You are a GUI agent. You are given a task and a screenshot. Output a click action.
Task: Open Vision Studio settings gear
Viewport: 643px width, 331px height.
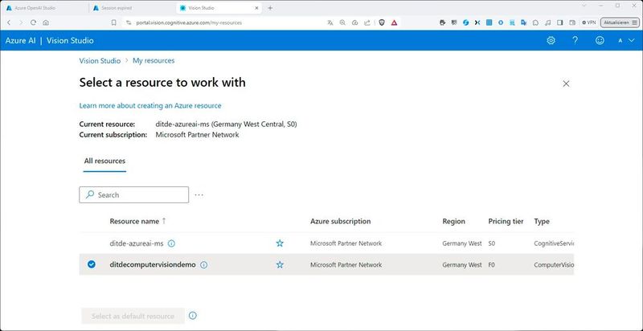[x=551, y=40]
